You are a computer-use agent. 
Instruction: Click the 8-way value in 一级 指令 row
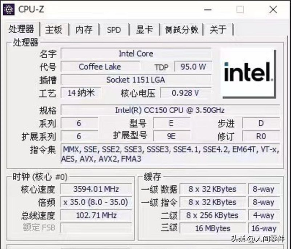(x=264, y=202)
